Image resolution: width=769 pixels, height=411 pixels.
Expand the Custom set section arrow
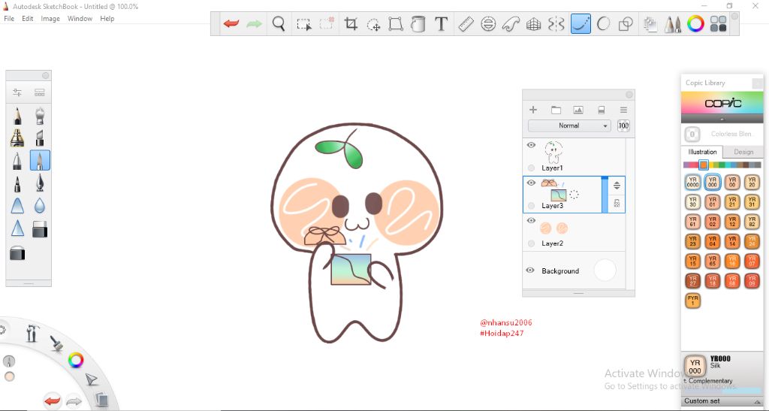[758, 402]
